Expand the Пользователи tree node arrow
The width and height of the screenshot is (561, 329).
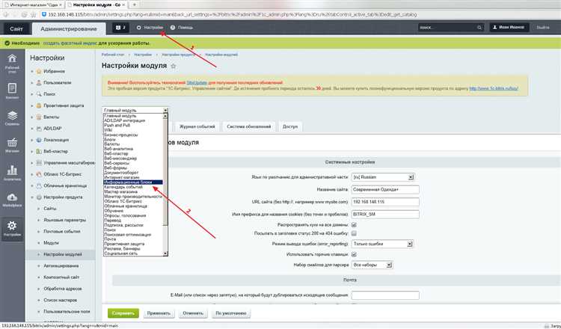[32, 83]
